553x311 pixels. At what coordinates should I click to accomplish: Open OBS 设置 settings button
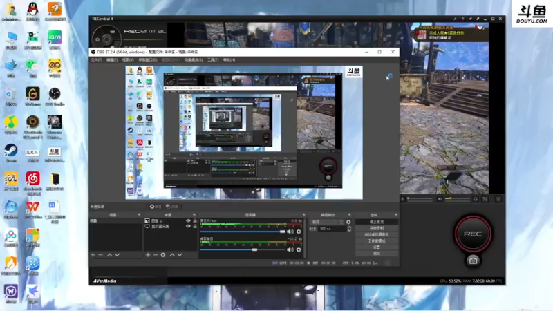coord(377,247)
